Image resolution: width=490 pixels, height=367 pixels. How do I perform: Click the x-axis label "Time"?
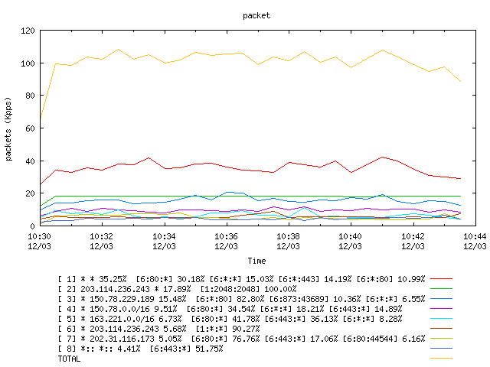click(256, 261)
